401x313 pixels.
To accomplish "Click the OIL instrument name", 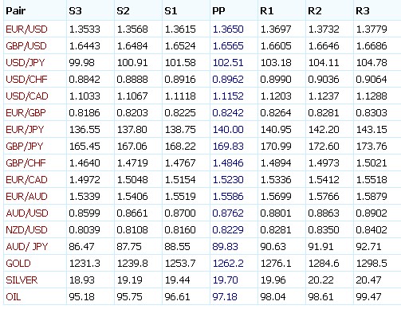I will [14, 297].
